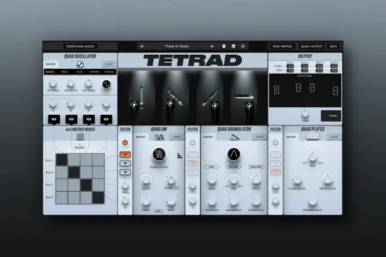The width and height of the screenshot is (386, 257).
Task: Select Bus 3 marker in Sound stage
Action: pyautogui.click(x=312, y=87)
